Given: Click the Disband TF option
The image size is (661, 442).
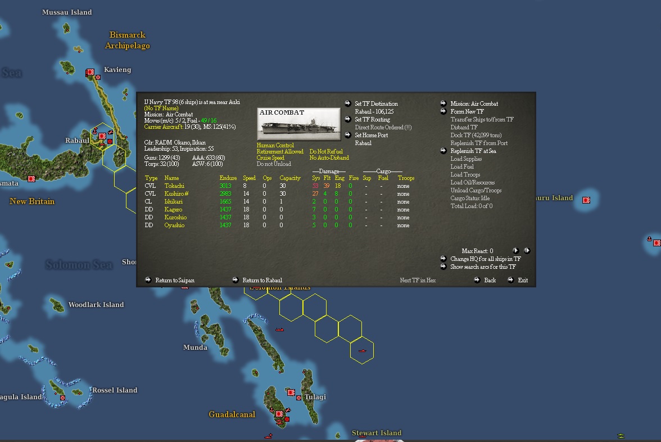Looking at the screenshot, I should tap(464, 127).
